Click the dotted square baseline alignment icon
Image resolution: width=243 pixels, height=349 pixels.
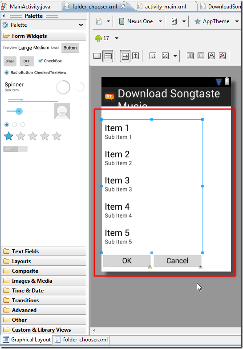tap(153, 56)
